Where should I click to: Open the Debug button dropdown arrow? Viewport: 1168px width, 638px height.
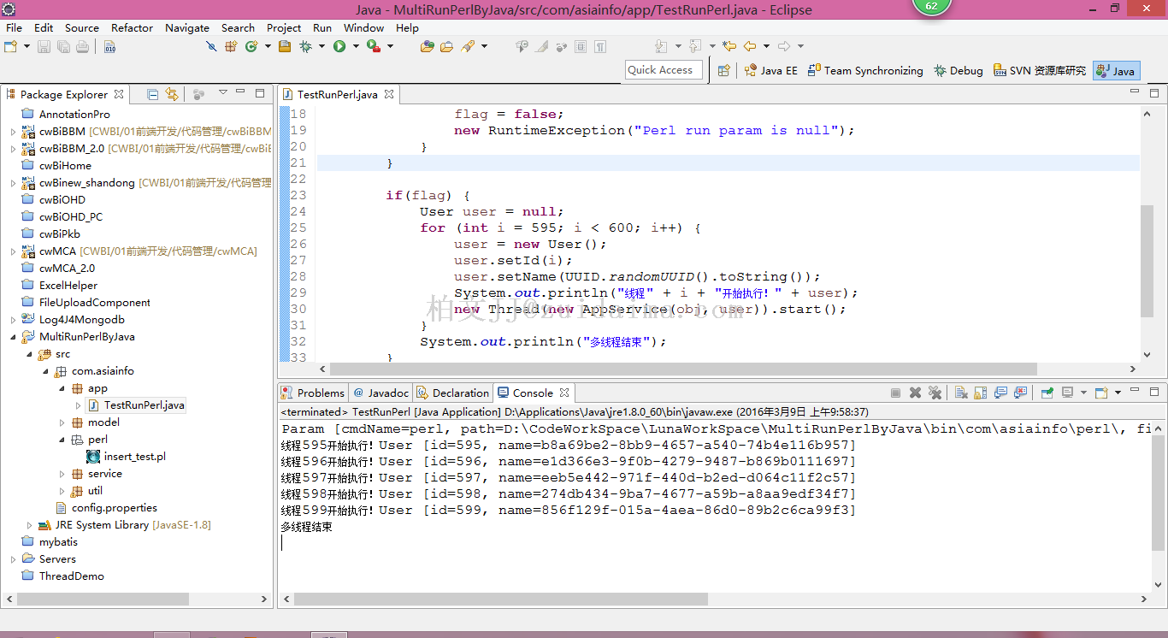tap(321, 46)
